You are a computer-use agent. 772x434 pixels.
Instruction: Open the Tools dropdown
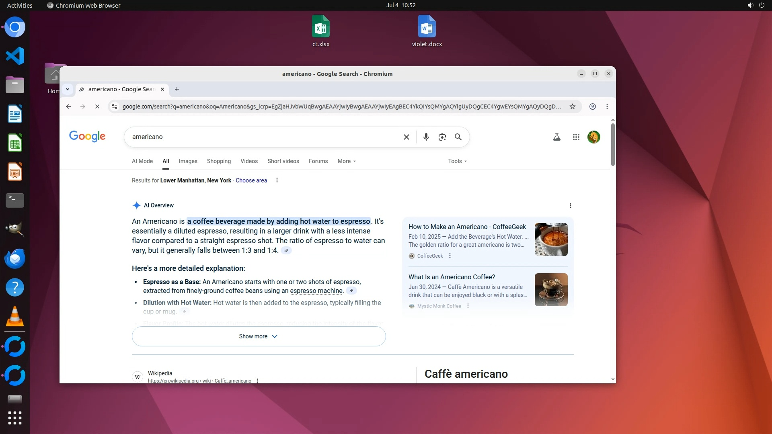457,161
